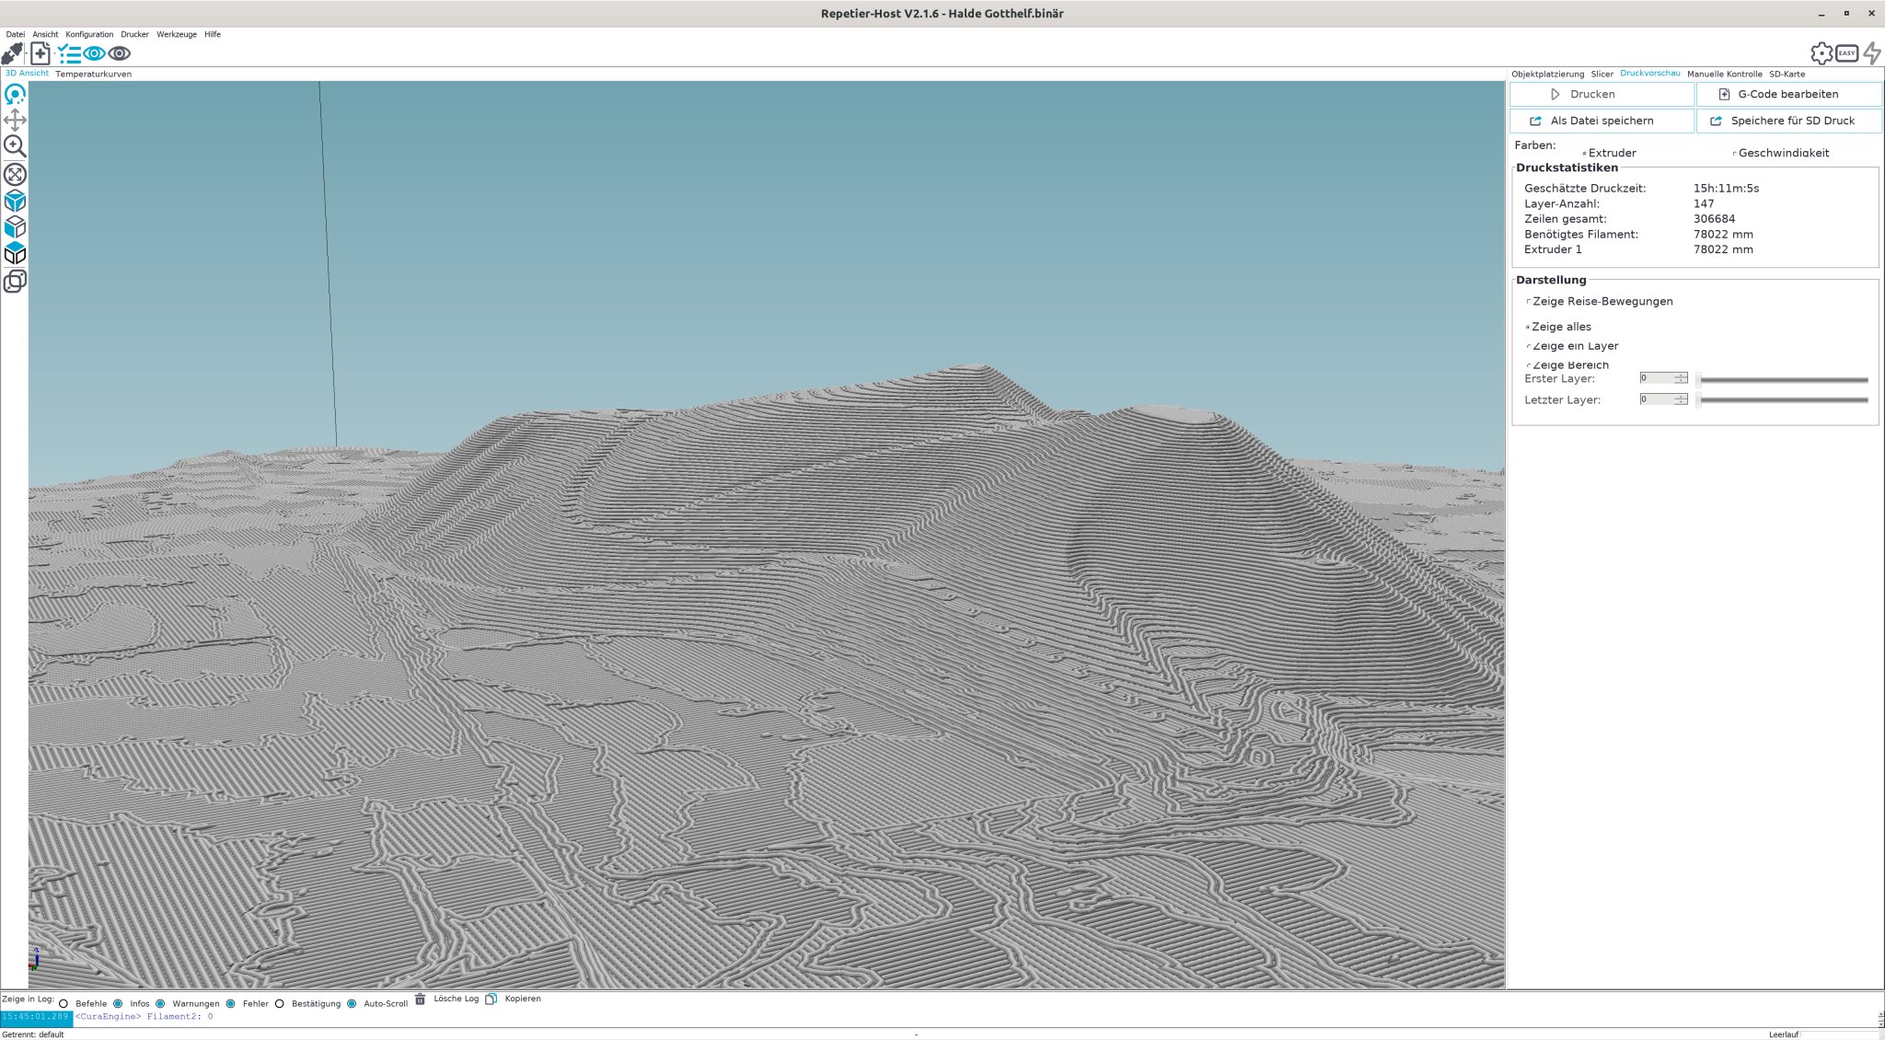This screenshot has height=1040, width=1885.
Task: Adjust the Letzter Layer slider
Action: coord(1699,400)
